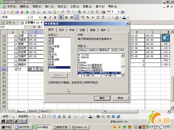Image resolution: width=174 pixels, height=130 pixels.
Task: Click the 确定 button
Action: (102, 98)
